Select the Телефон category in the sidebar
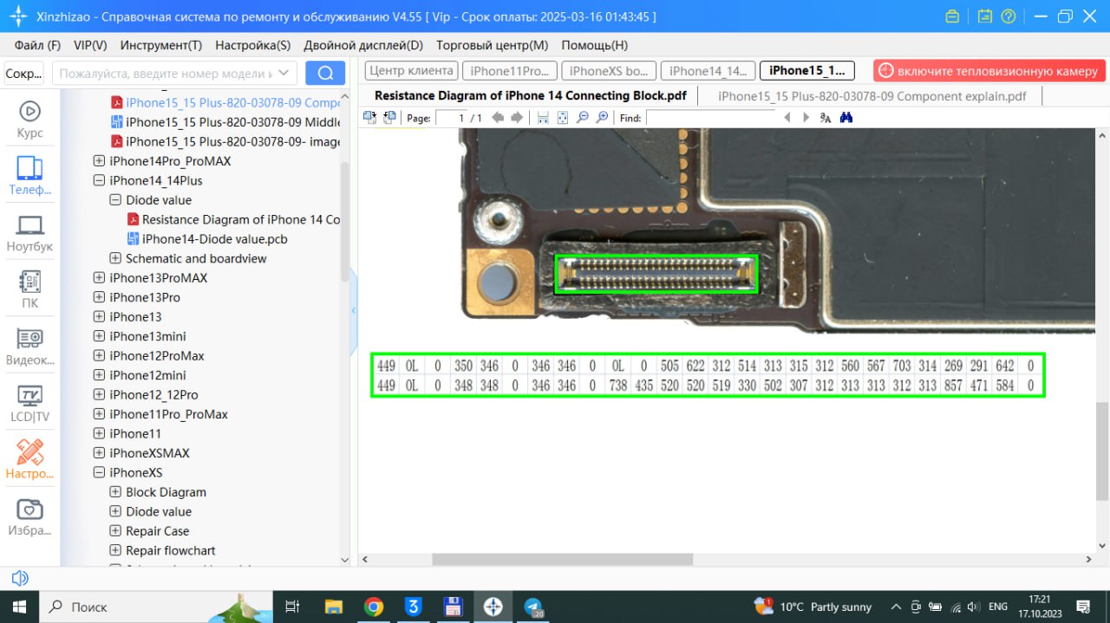Image resolution: width=1110 pixels, height=623 pixels. pos(29,176)
